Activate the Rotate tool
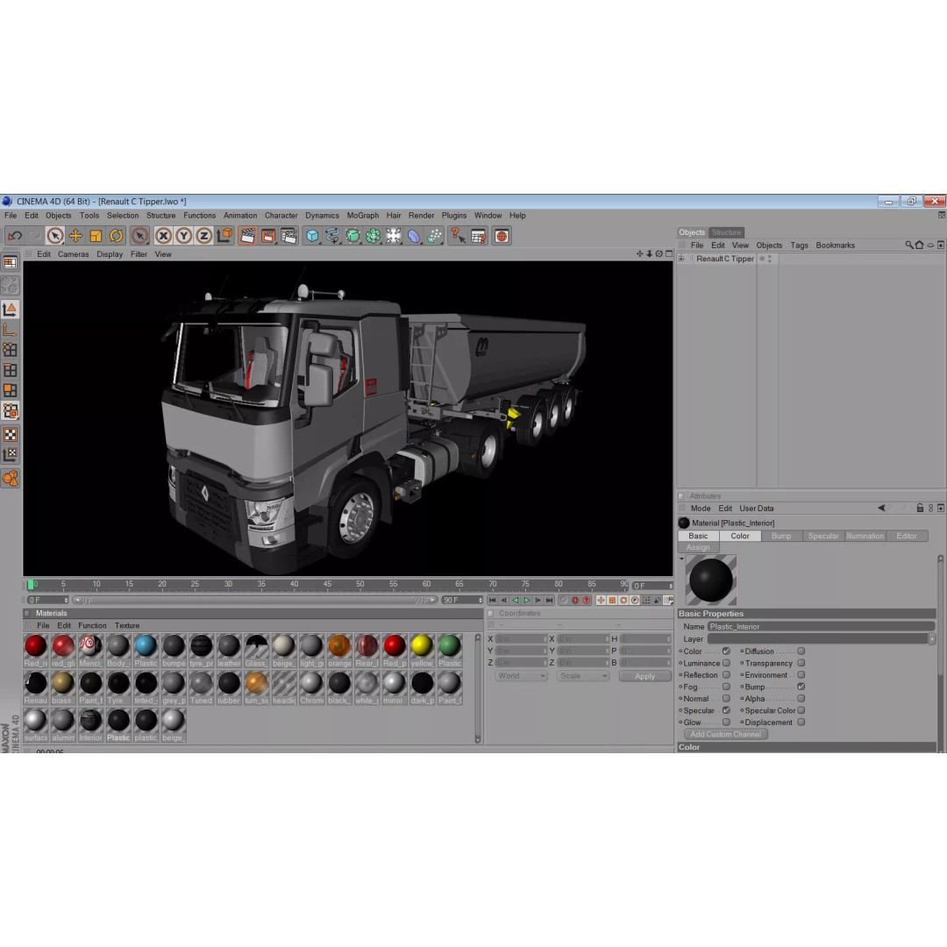Image resolution: width=947 pixels, height=947 pixels. tap(116, 236)
